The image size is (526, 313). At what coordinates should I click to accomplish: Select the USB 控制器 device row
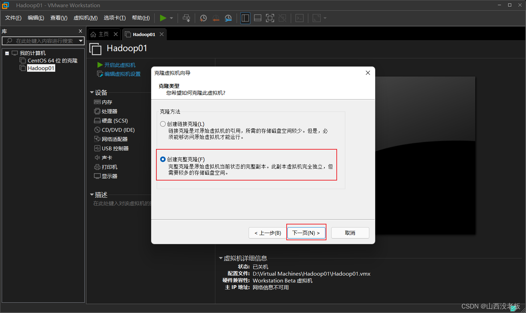(x=111, y=149)
